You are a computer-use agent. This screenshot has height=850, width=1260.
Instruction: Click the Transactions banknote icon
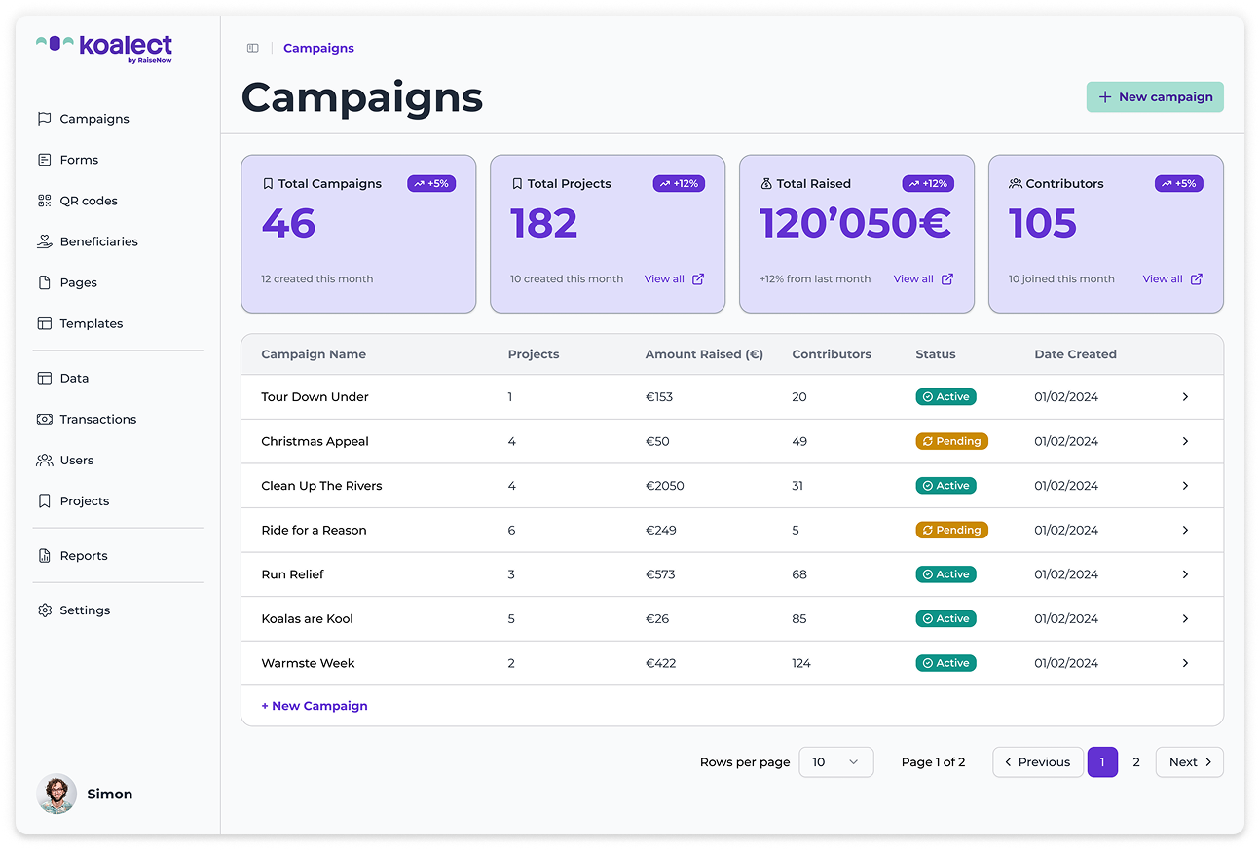[x=44, y=419]
